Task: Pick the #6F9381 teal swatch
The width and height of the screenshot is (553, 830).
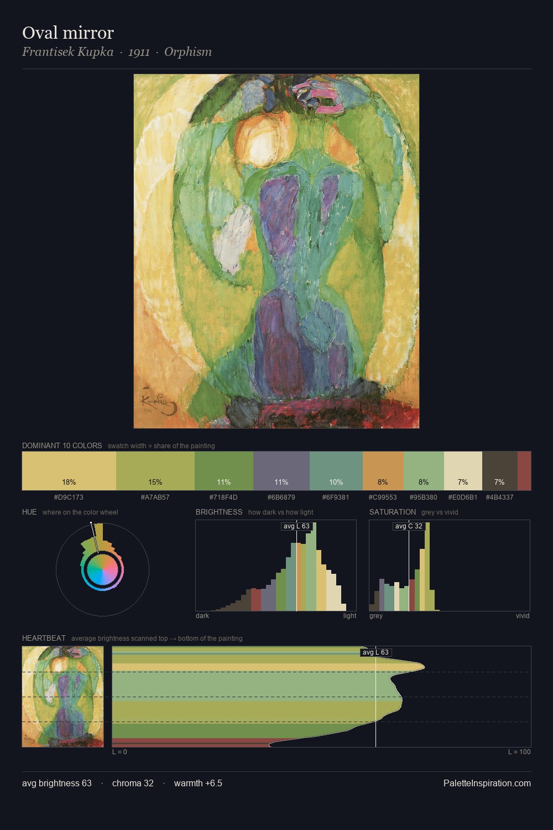Action: pyautogui.click(x=336, y=471)
